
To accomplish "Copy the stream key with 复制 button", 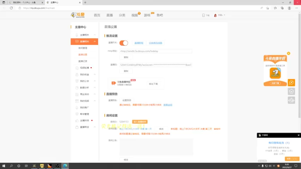I will [x=126, y=71].
